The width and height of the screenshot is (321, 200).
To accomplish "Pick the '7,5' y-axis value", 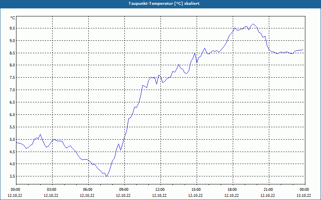I will point(12,78).
